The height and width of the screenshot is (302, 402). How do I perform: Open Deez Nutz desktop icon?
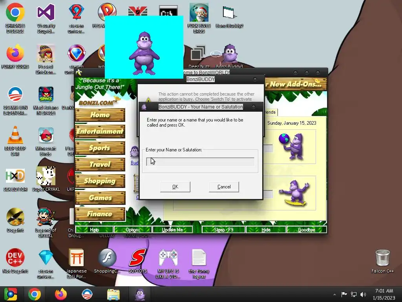[199, 57]
